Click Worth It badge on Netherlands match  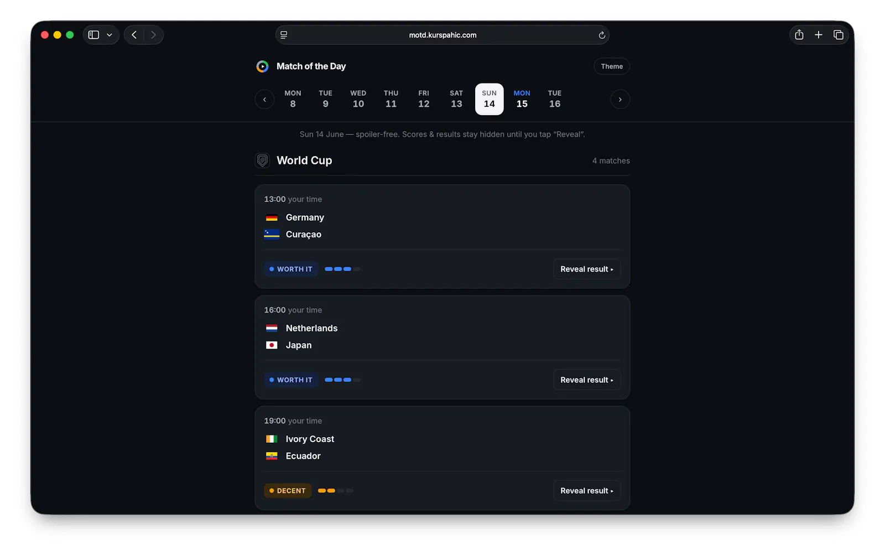[x=291, y=380]
